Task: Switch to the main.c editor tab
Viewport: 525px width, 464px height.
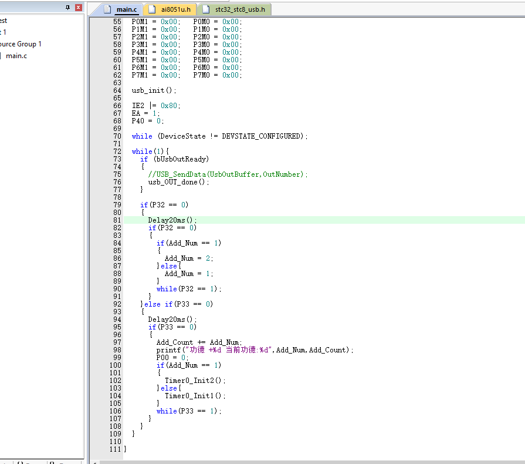Action: pyautogui.click(x=126, y=9)
